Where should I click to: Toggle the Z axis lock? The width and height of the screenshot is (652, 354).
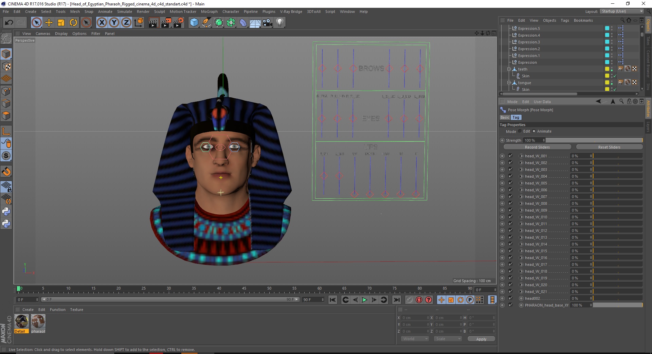[x=126, y=23]
